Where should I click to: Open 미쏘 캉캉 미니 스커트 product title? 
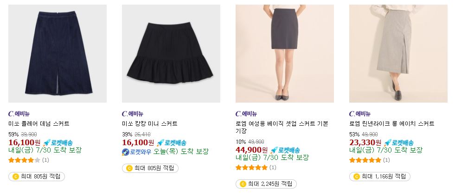149,124
